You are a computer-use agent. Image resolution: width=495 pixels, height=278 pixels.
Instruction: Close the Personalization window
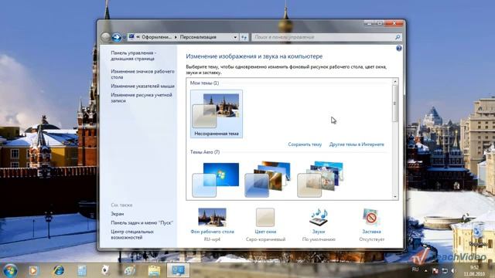click(x=394, y=23)
